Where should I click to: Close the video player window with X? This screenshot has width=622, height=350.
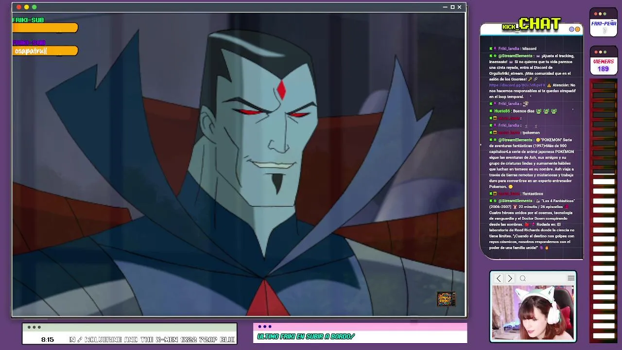coord(459,7)
